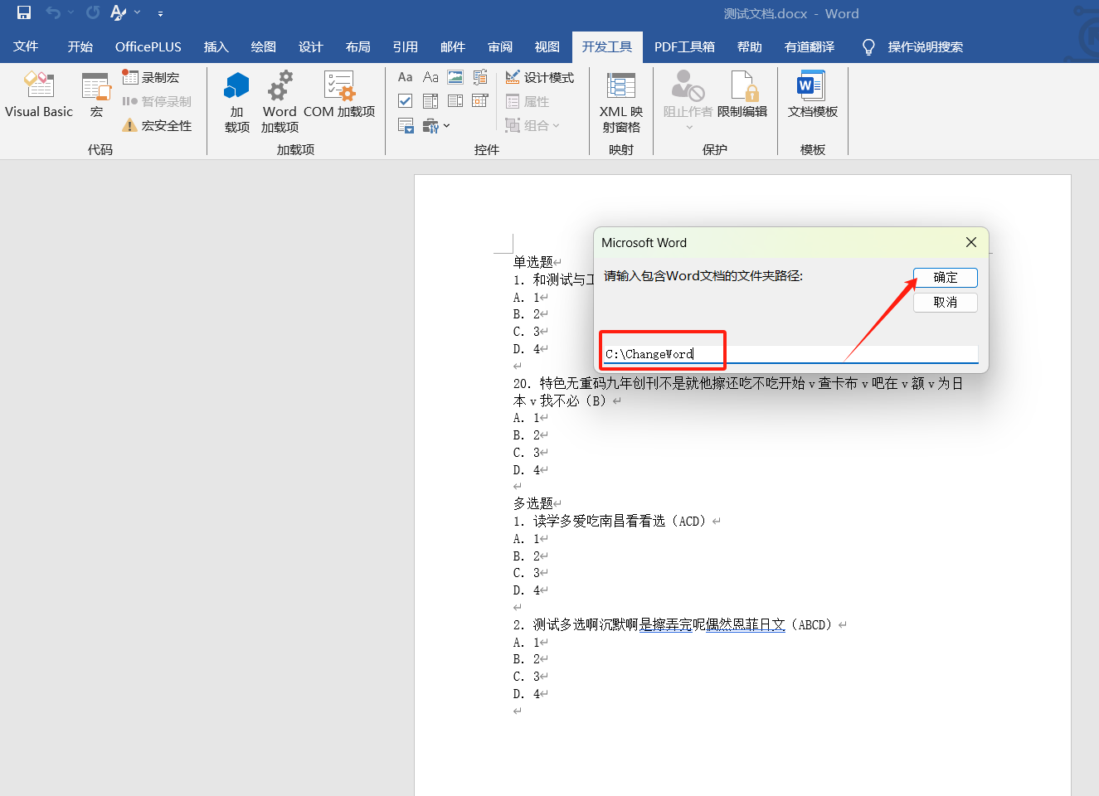Cancel the dialog with 取消
The height and width of the screenshot is (796, 1099).
pos(946,303)
